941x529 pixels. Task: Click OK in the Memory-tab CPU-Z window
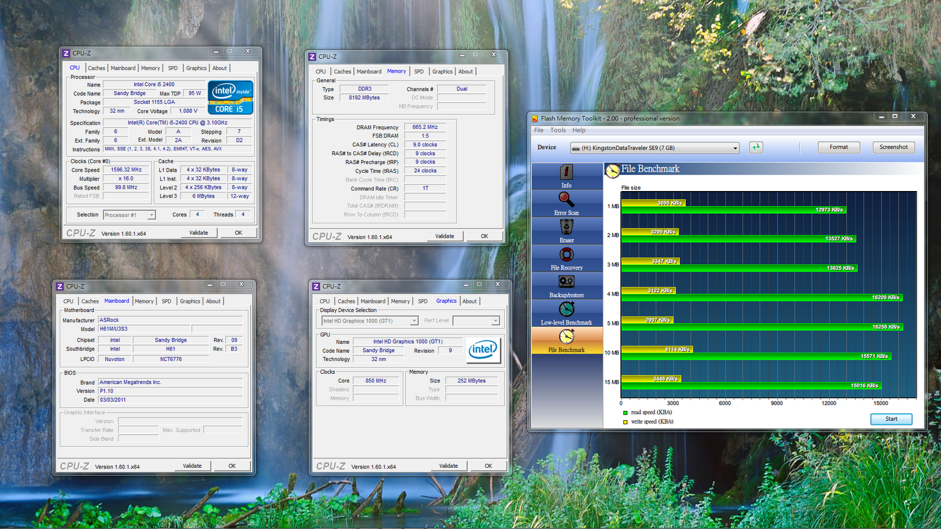tap(485, 236)
